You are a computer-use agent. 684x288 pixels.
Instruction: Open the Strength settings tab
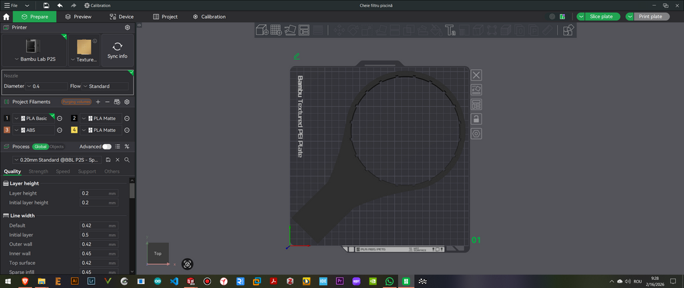(x=38, y=171)
